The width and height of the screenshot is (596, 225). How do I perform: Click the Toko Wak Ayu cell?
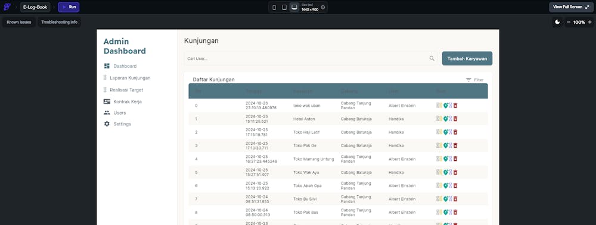(x=306, y=172)
